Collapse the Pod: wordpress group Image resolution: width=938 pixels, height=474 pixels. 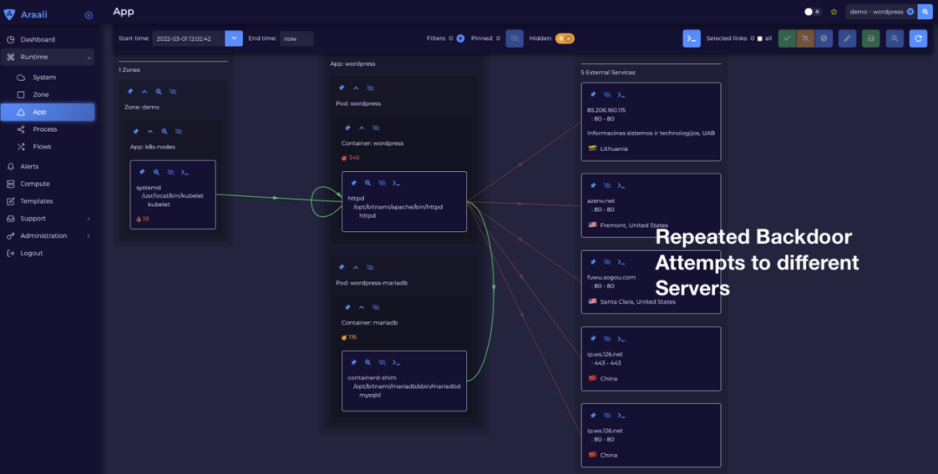pos(356,88)
